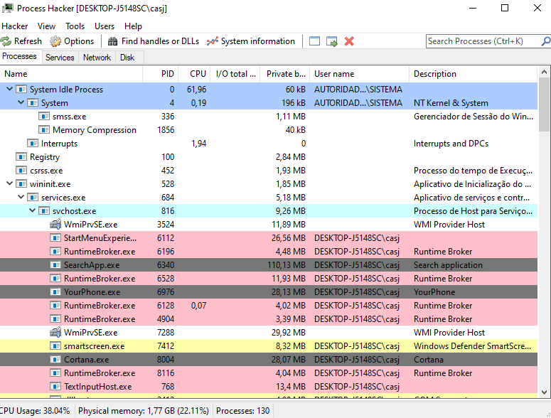This screenshot has height=418, width=551.
Task: Open System information graph icon
Action: pos(213,41)
